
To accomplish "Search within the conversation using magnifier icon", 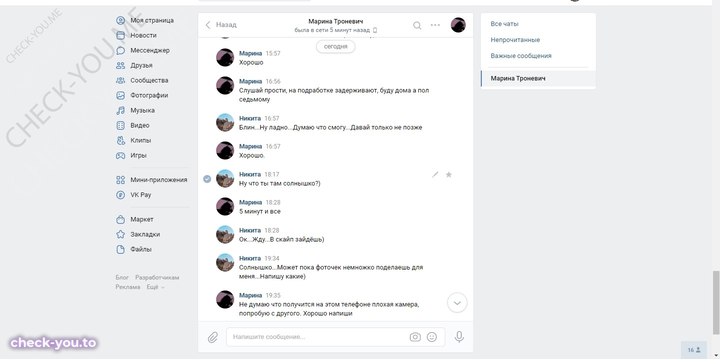I will 417,25.
